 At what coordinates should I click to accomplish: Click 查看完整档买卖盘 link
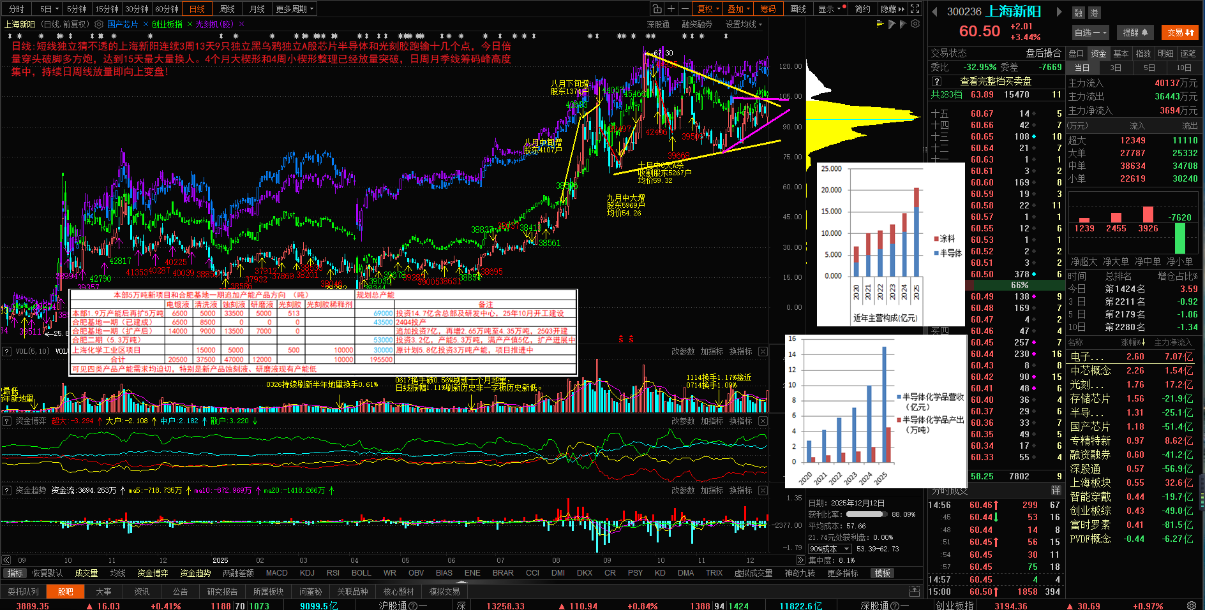[996, 82]
